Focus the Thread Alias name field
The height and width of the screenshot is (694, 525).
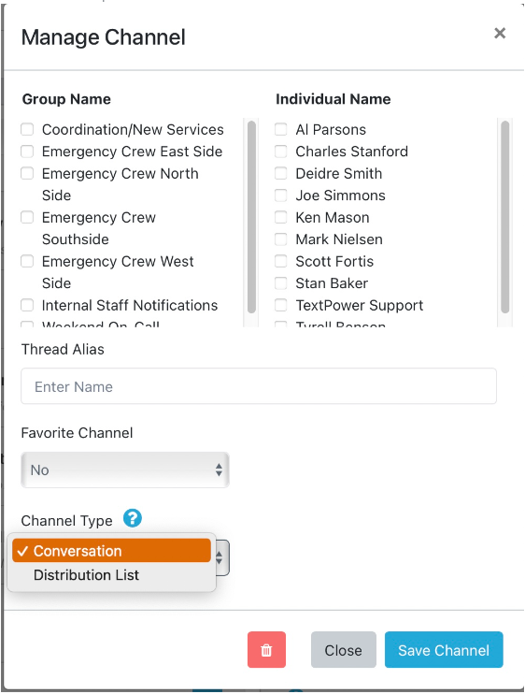click(259, 386)
